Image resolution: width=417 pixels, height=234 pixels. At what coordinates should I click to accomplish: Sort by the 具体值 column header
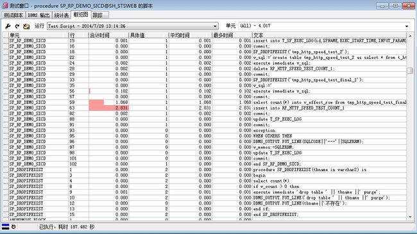pyautogui.click(x=149, y=35)
